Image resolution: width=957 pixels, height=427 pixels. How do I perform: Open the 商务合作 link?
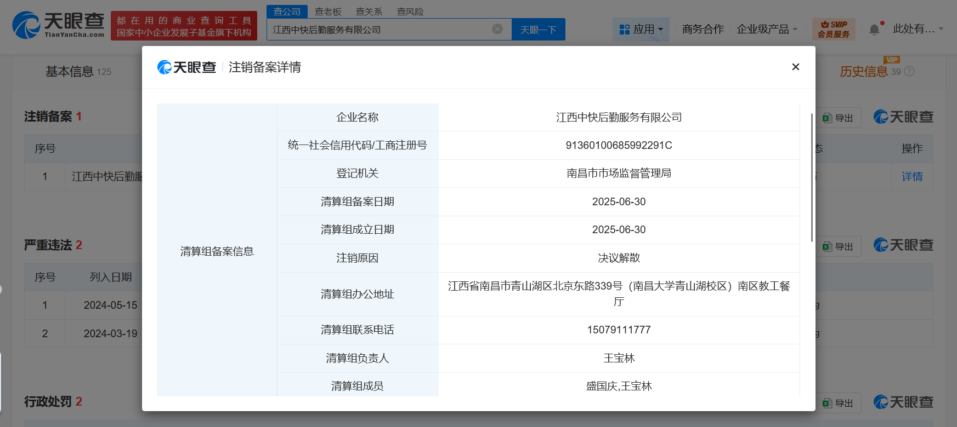(x=703, y=30)
